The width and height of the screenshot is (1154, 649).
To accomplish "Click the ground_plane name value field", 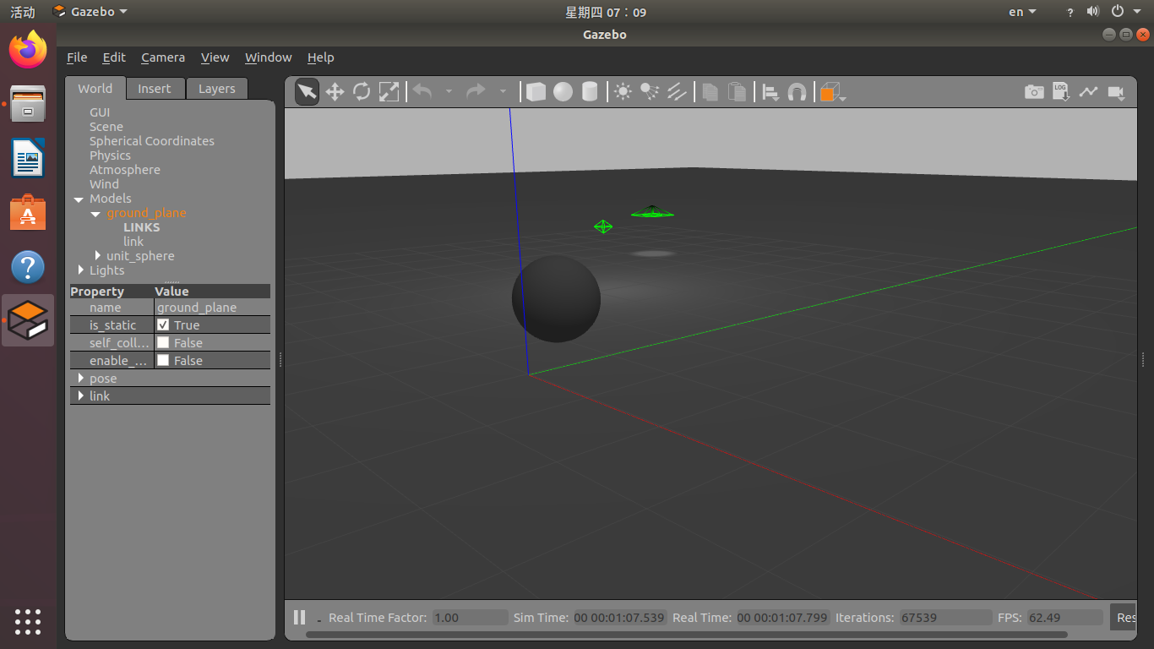I will coord(212,308).
